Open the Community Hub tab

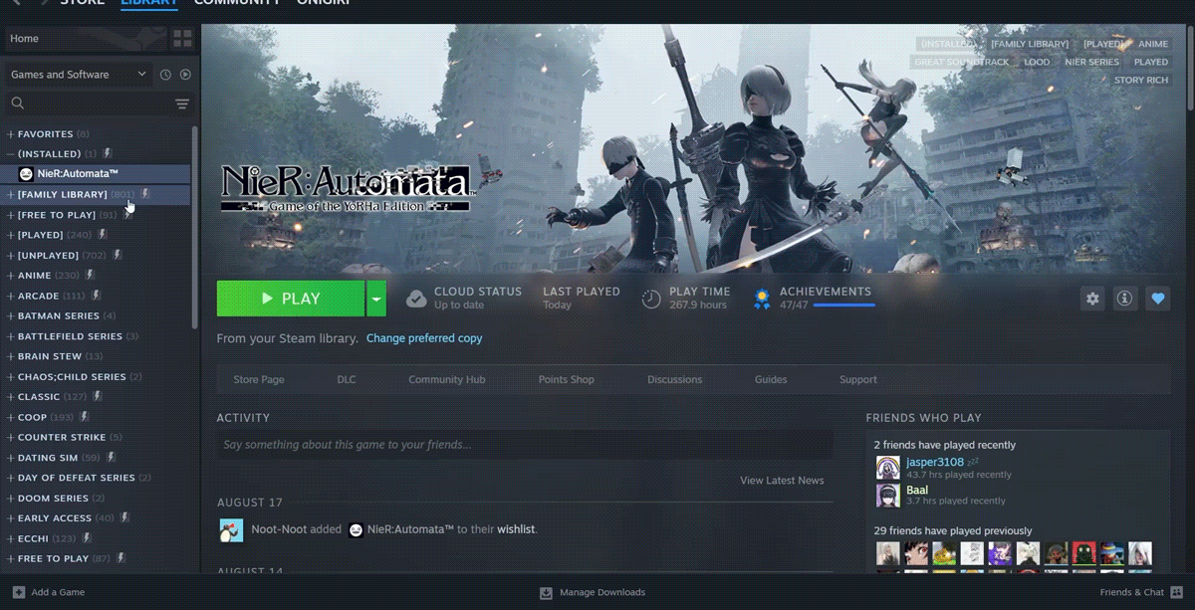tap(447, 379)
